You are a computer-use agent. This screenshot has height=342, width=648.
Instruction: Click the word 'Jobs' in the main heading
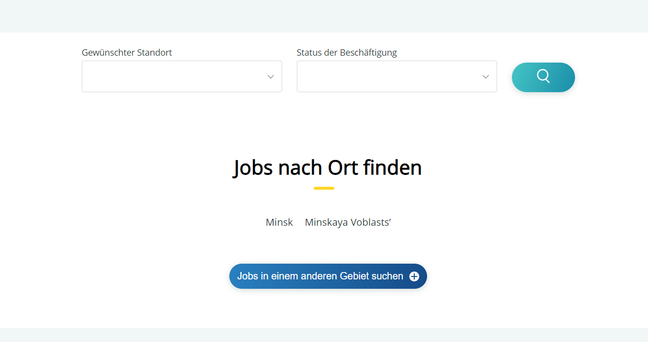tap(253, 168)
